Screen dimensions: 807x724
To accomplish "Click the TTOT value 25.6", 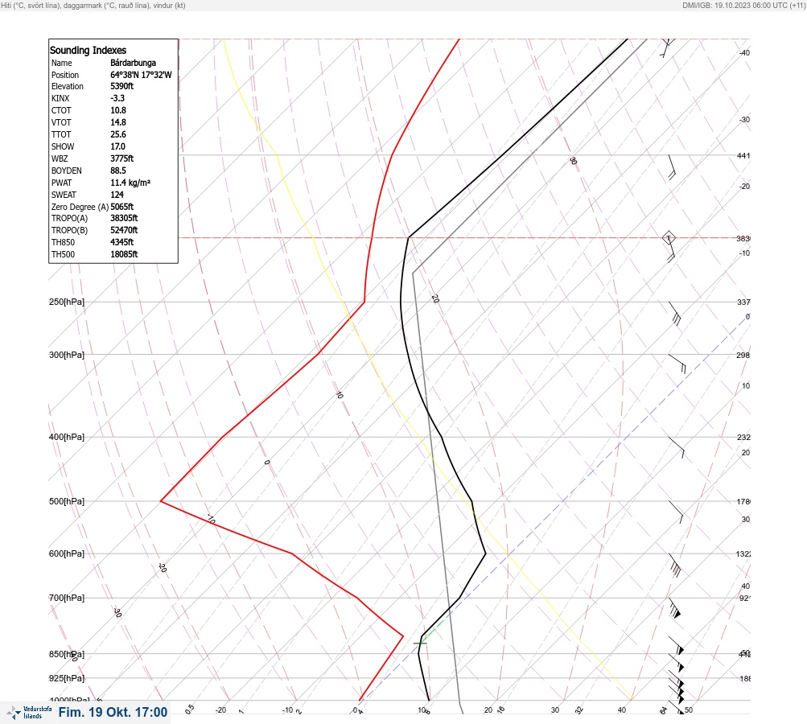I will 117,134.
